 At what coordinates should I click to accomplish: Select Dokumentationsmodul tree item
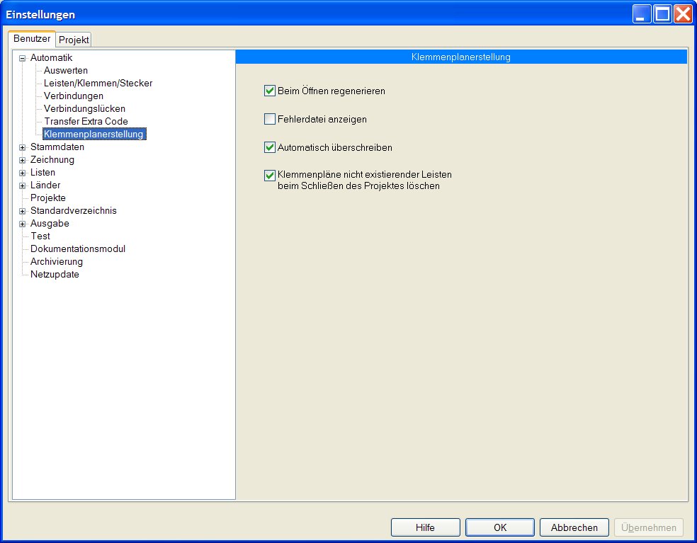click(78, 248)
